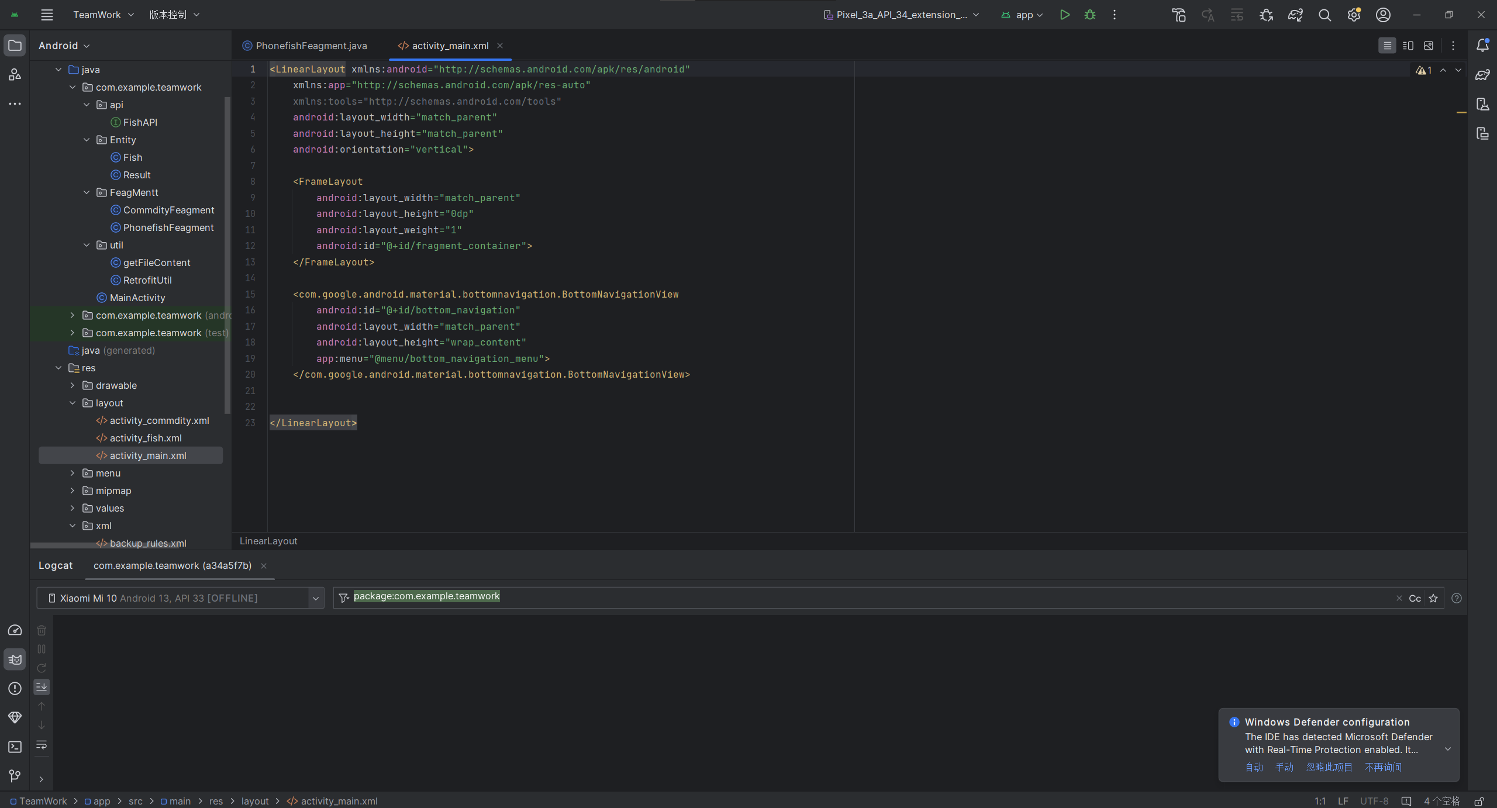
Task: Click the Search Everywhere magnifier icon
Action: pyautogui.click(x=1324, y=15)
